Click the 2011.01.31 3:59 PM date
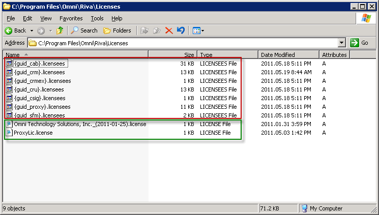Screen dimensions: 379x215 (x=286, y=124)
